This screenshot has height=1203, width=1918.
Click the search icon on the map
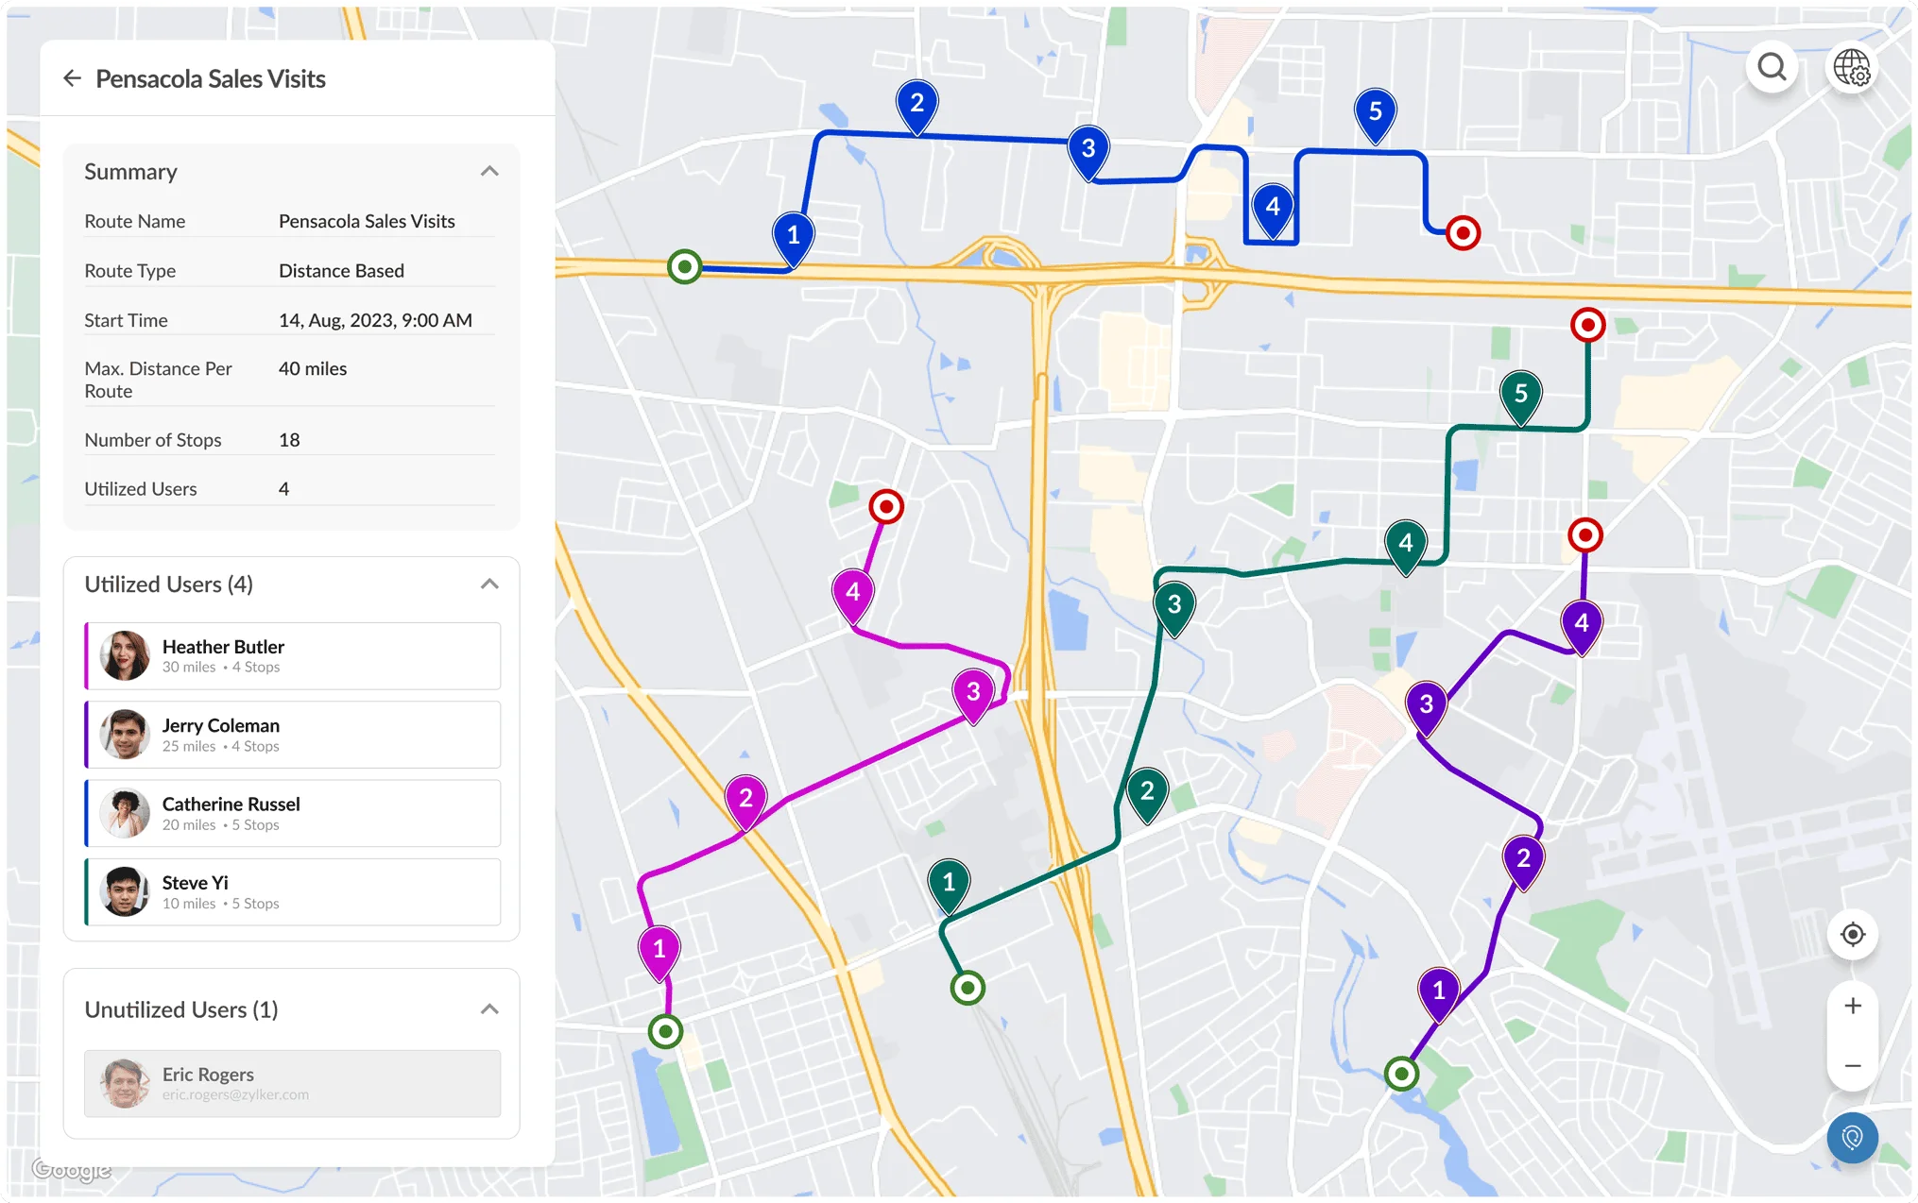click(1772, 67)
